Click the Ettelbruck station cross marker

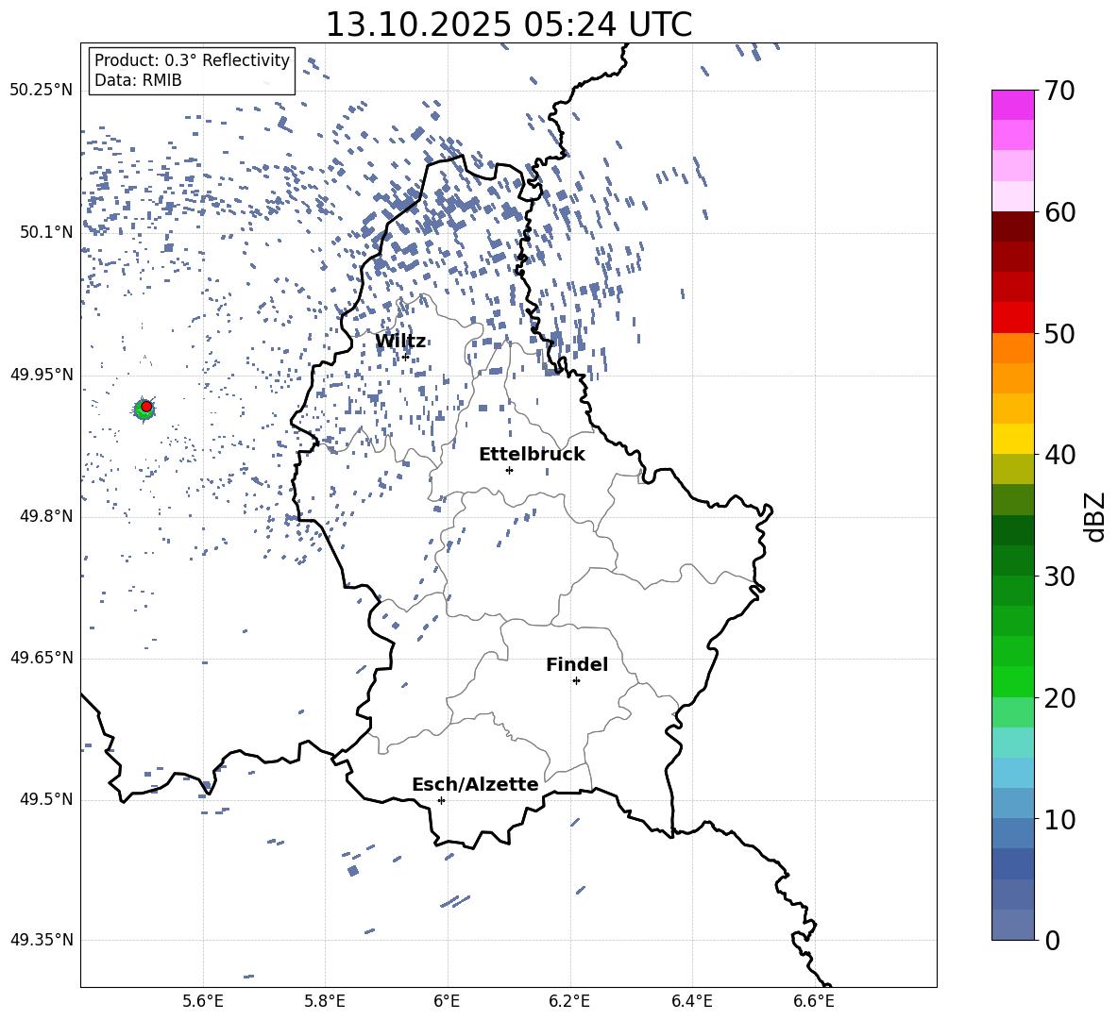click(x=509, y=470)
